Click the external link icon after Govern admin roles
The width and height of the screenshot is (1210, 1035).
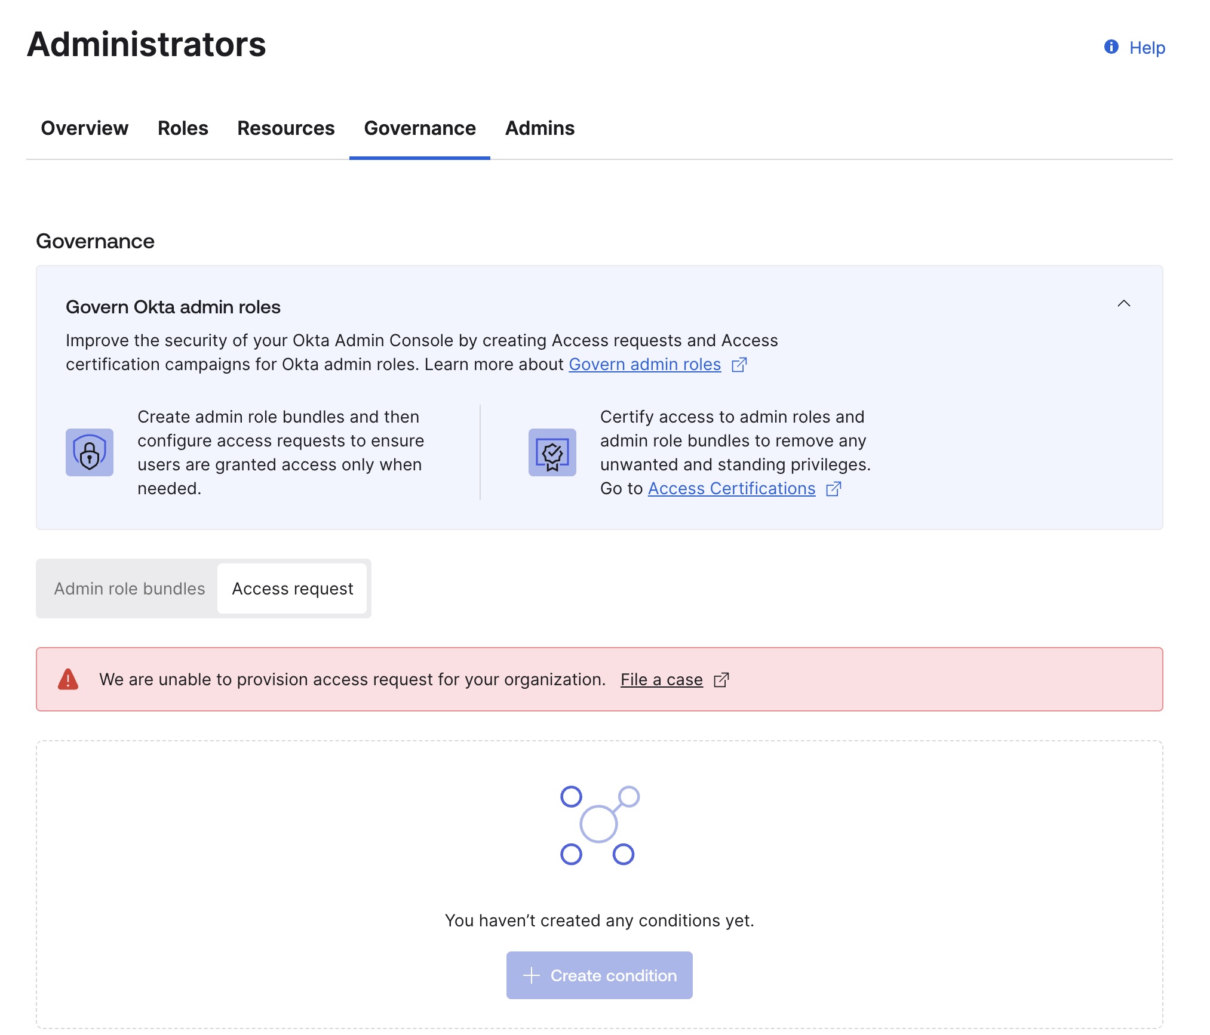coord(739,365)
